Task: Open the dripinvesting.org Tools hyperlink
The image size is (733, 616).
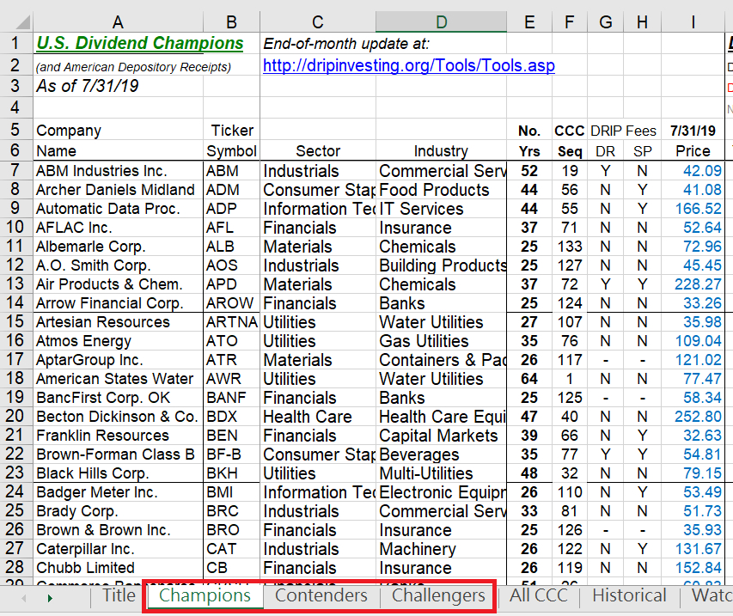Action: pyautogui.click(x=409, y=65)
